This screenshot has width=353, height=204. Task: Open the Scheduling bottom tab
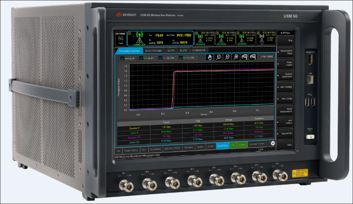(155, 149)
